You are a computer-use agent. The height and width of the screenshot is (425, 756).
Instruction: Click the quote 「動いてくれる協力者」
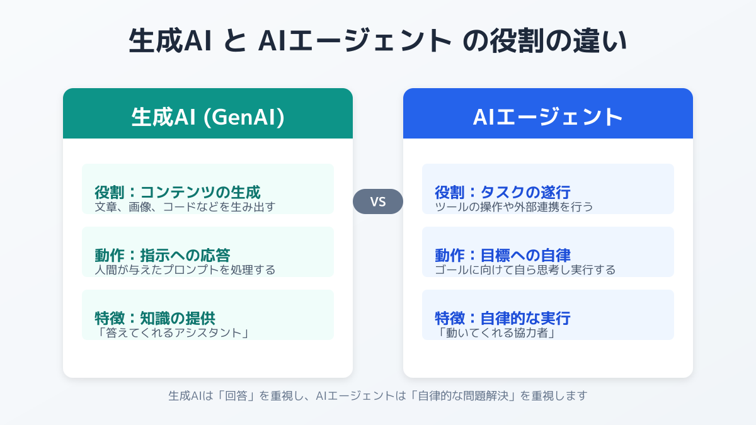pos(496,332)
